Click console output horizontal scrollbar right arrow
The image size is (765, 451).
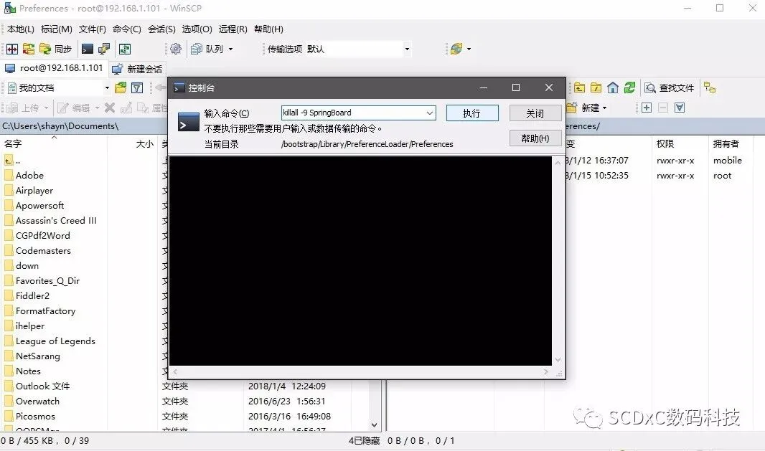(546, 371)
